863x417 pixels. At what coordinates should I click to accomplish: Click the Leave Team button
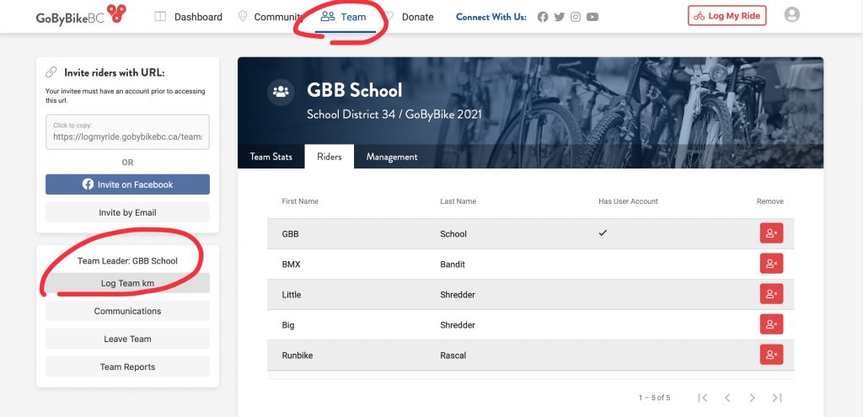pyautogui.click(x=128, y=339)
